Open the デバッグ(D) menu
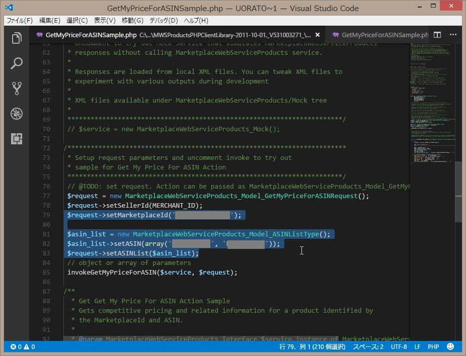 [x=164, y=21]
